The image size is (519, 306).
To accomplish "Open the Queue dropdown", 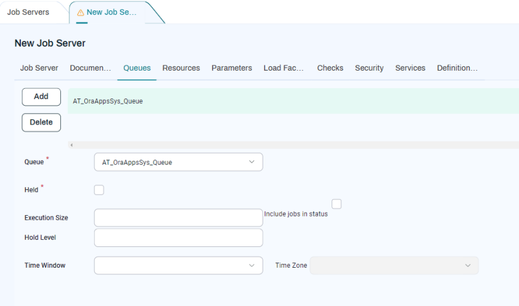I will (178, 162).
